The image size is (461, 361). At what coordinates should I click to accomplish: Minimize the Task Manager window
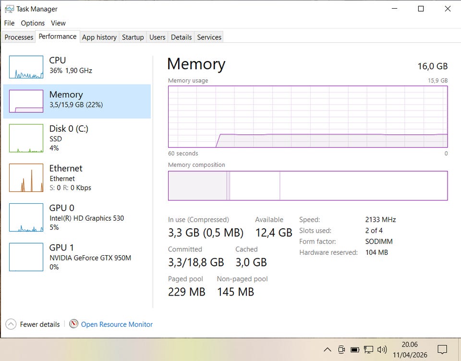(394, 9)
